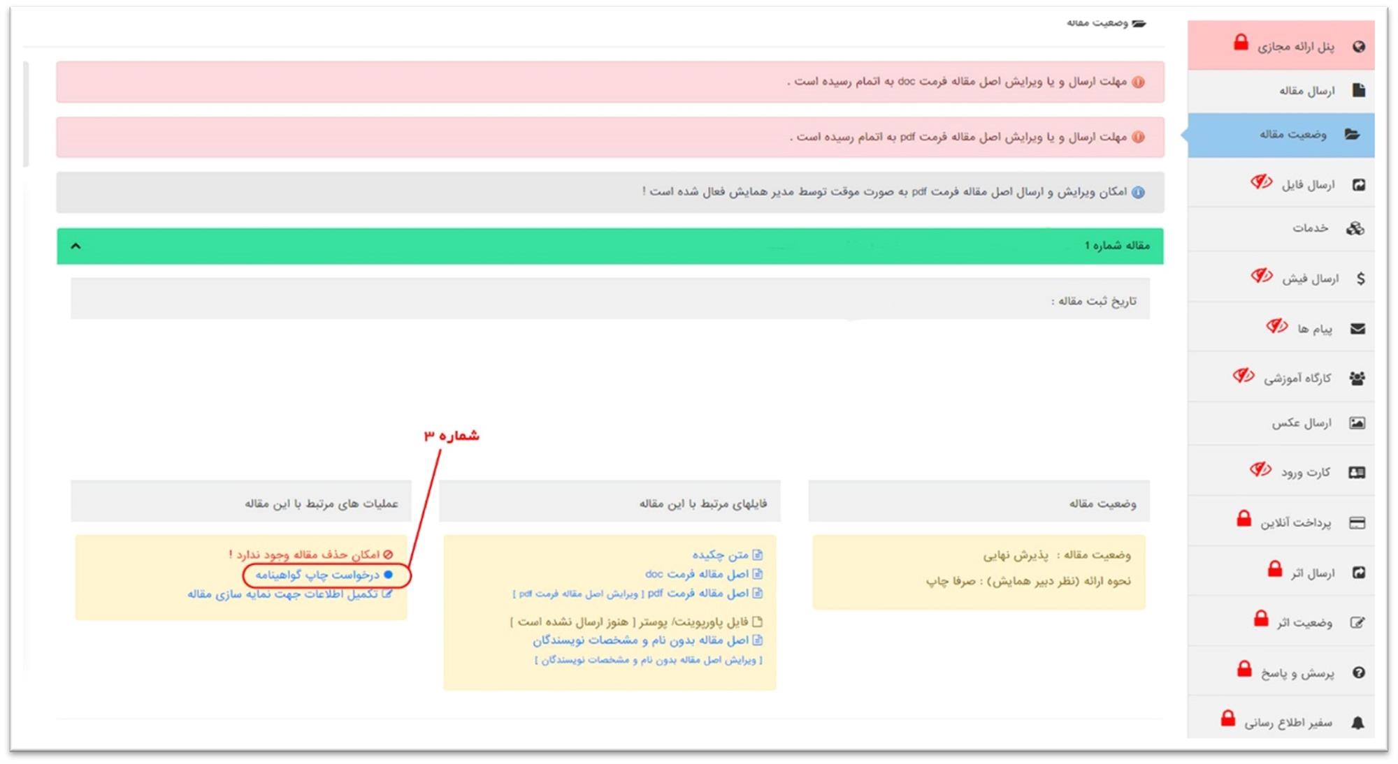Click the question mark icon for پرسش و پاسخ
This screenshot has width=1398, height=764.
coord(1358,673)
